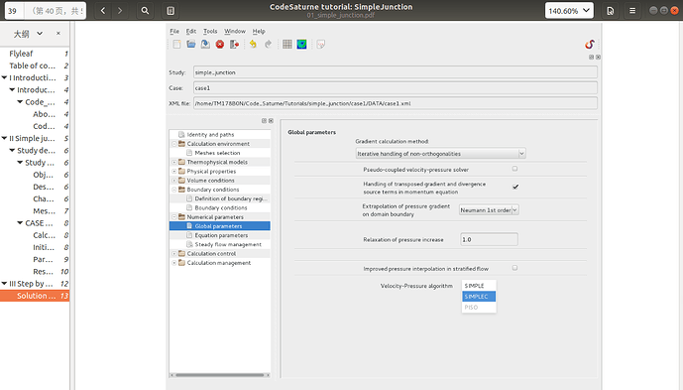The height and width of the screenshot is (390, 683).
Task: Toggle Pseudo-coupled velocity-pressure solver checkbox
Action: tap(514, 169)
